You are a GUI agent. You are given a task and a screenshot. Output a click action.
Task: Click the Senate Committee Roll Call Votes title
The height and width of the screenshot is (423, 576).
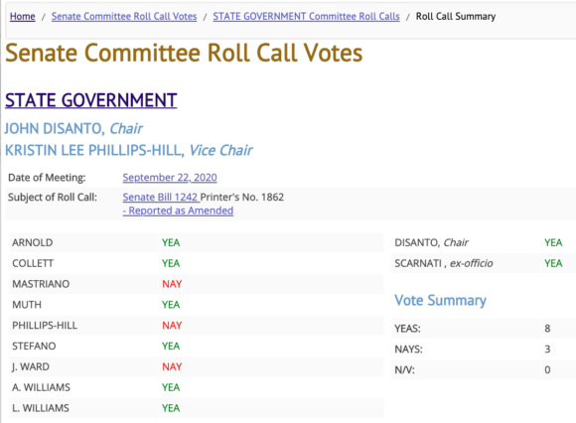click(184, 53)
